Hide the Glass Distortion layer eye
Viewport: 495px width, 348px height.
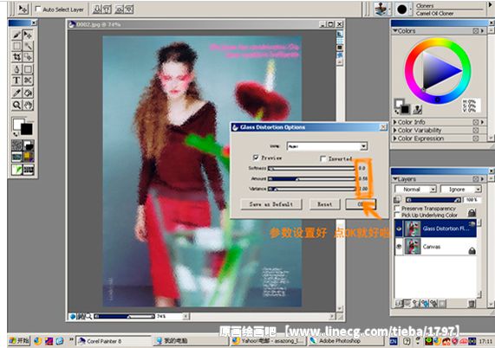click(399, 229)
